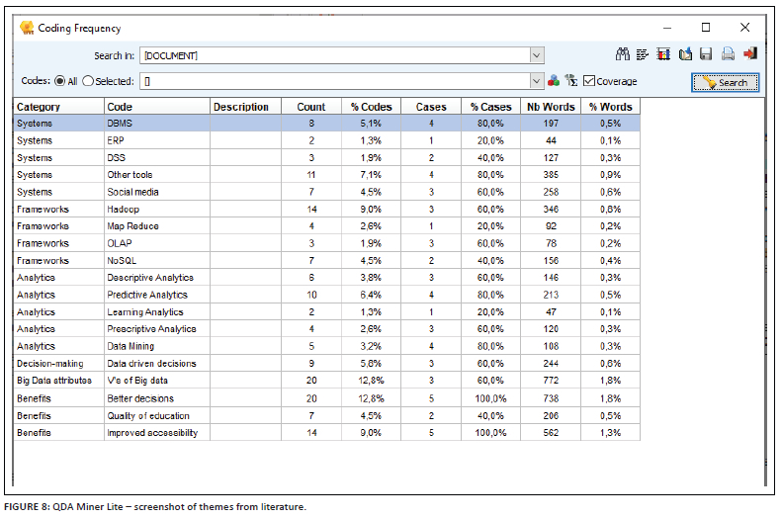Image resolution: width=782 pixels, height=519 pixels.
Task: Click the binoculars find icon
Action: coord(623,55)
